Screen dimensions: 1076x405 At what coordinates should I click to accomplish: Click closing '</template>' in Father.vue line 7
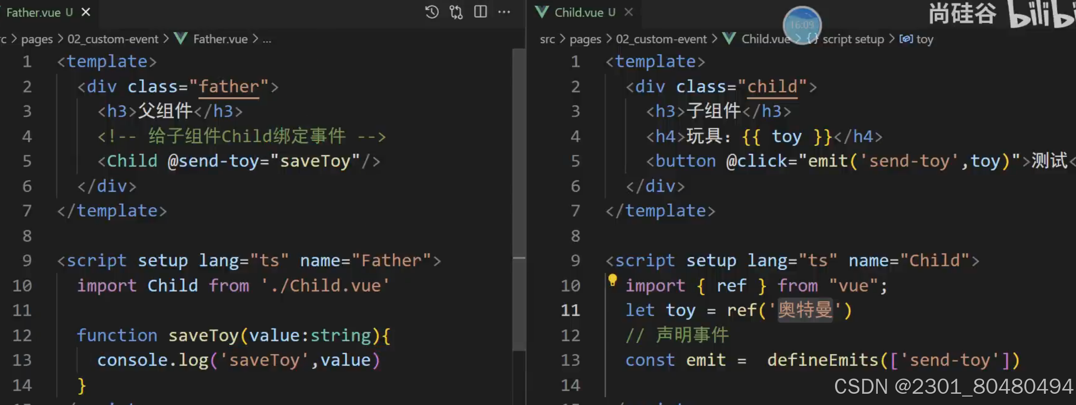[112, 211]
